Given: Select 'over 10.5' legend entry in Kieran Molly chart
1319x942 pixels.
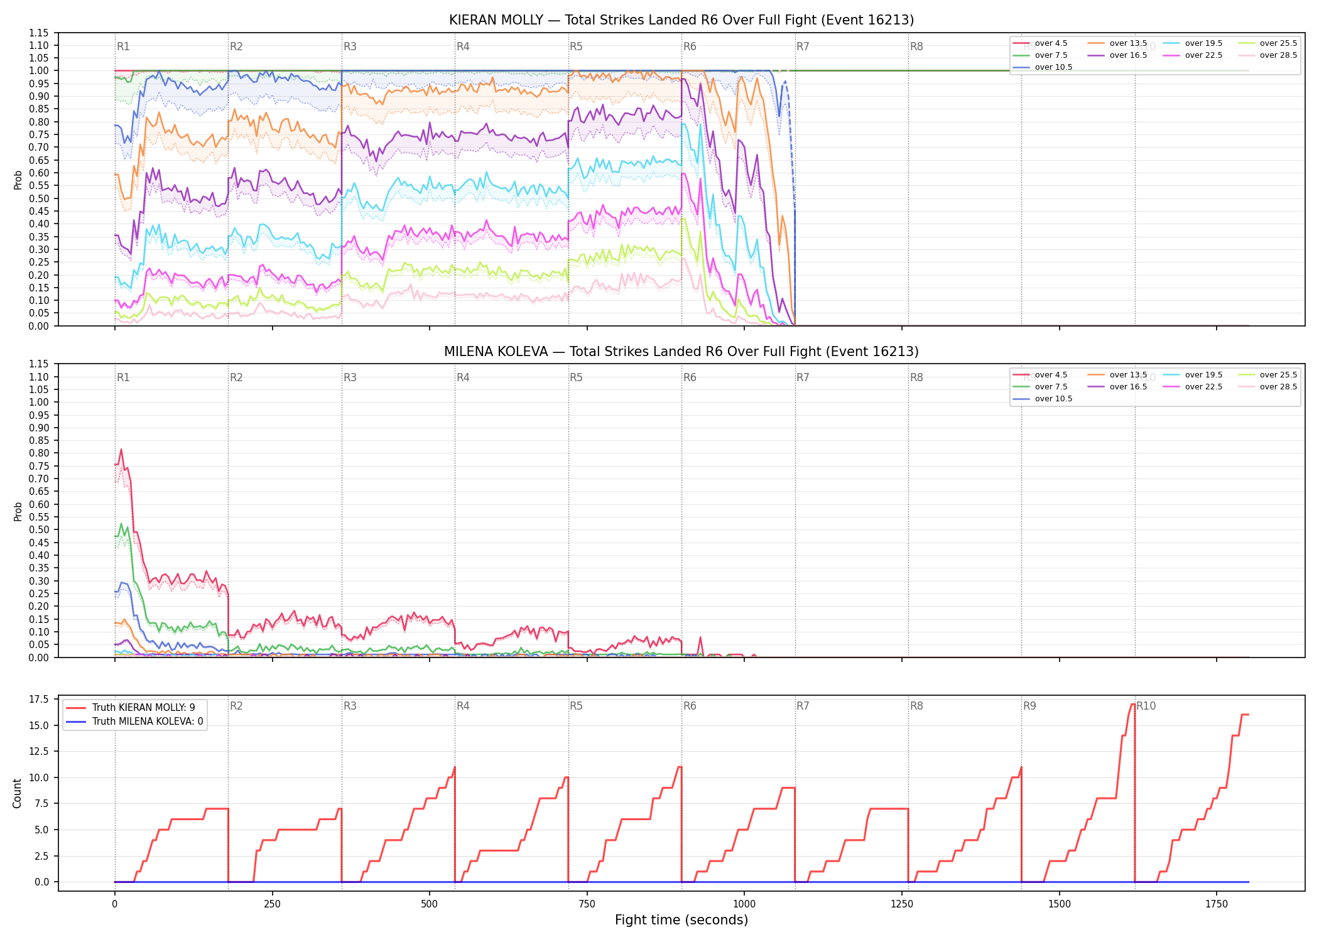Looking at the screenshot, I should click(x=1043, y=67).
